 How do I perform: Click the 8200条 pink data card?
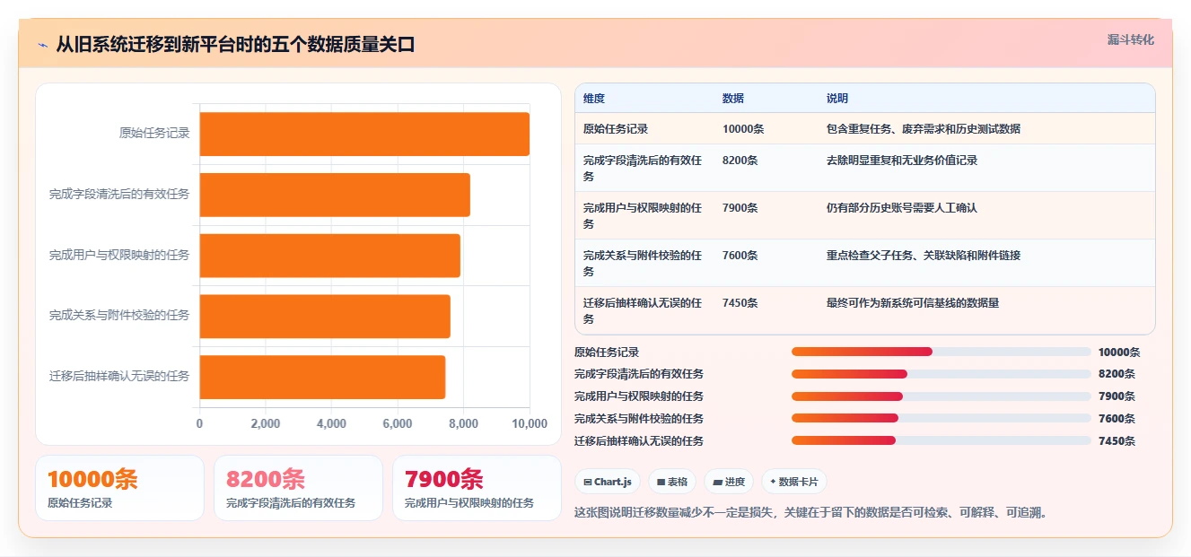coord(298,488)
